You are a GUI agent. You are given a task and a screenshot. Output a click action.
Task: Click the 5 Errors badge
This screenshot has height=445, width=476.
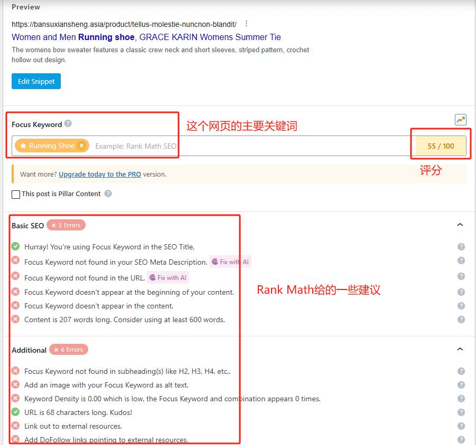pos(66,225)
